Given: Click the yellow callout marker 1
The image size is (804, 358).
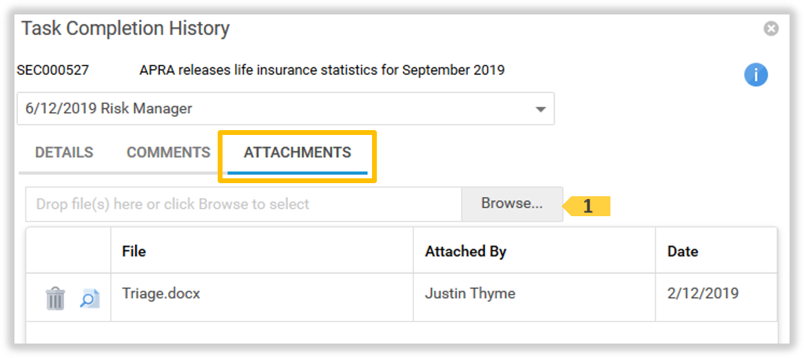Looking at the screenshot, I should [587, 206].
